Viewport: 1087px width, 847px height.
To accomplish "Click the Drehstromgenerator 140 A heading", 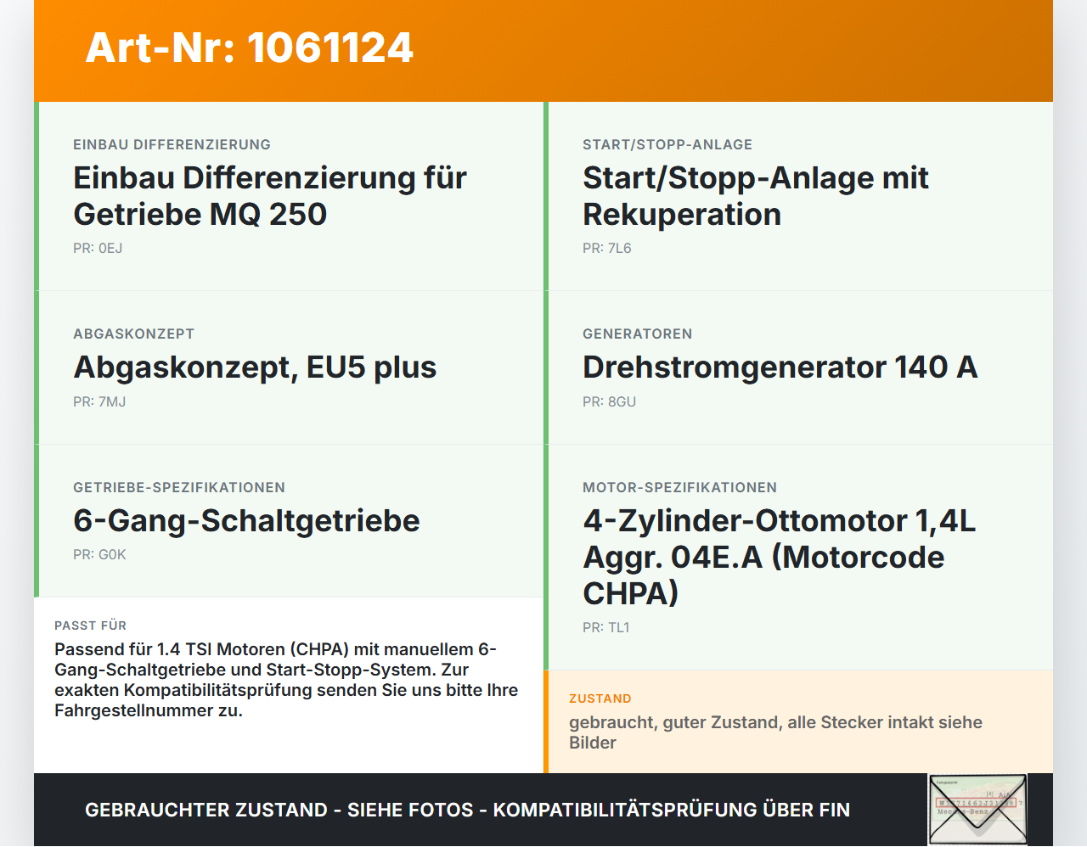I will (780, 367).
